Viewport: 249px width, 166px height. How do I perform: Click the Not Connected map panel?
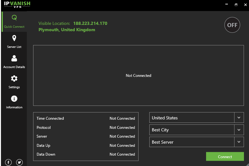tap(139, 76)
